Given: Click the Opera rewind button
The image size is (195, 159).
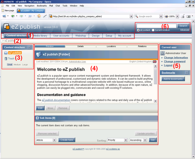Looking at the screenshot, I should click(4, 16).
